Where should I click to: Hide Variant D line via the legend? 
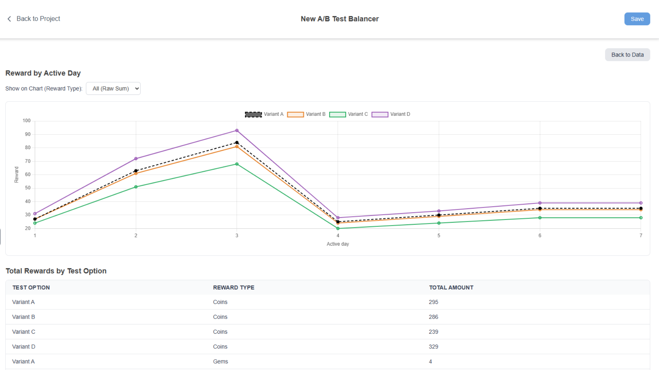tap(400, 114)
